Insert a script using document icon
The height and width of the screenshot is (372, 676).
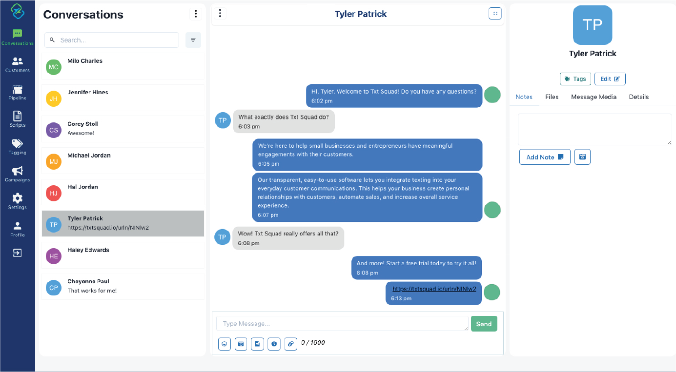pyautogui.click(x=258, y=344)
